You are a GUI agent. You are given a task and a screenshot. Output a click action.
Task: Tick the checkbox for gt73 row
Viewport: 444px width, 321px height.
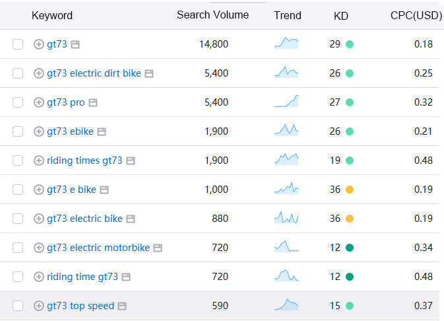18,44
